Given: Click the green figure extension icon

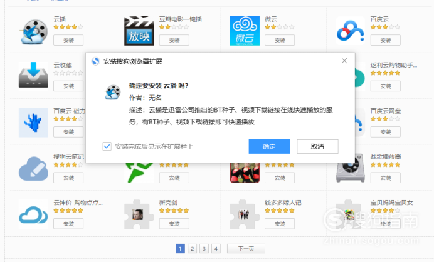Looking at the screenshot, I should [139, 173].
